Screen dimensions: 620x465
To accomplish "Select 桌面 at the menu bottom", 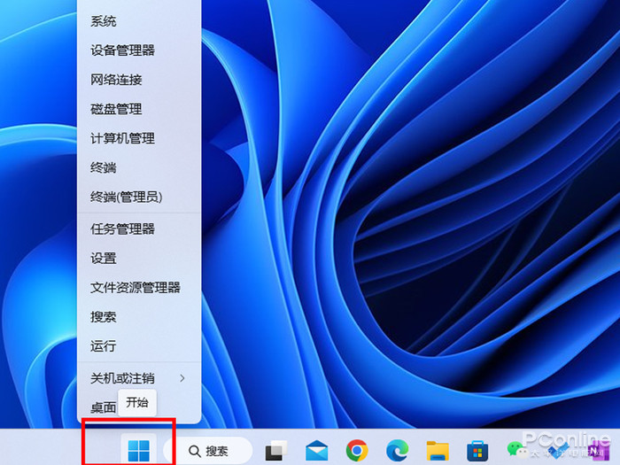I will coord(103,407).
